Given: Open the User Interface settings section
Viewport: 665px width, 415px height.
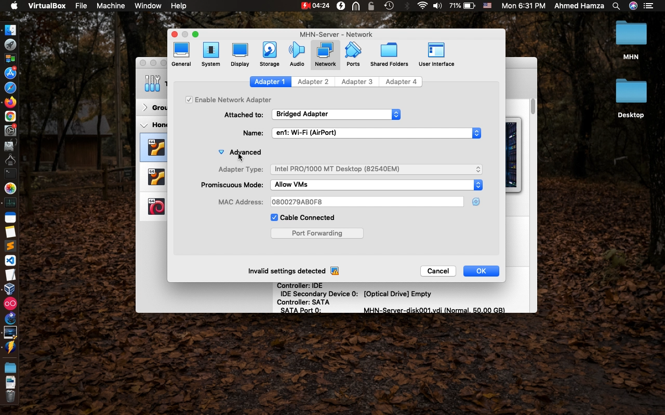Looking at the screenshot, I should click(x=436, y=54).
